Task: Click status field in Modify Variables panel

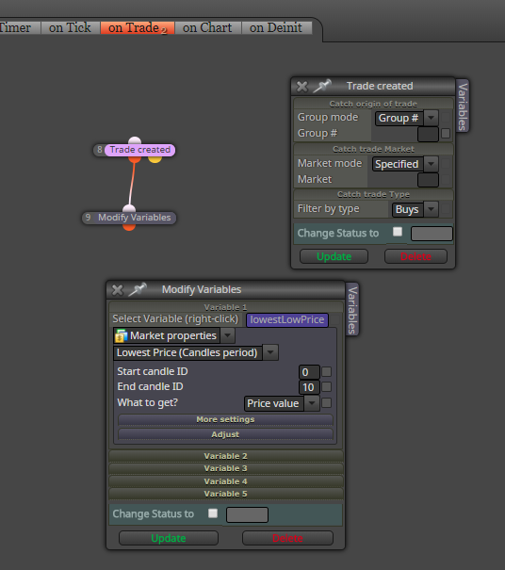Action: (x=247, y=514)
